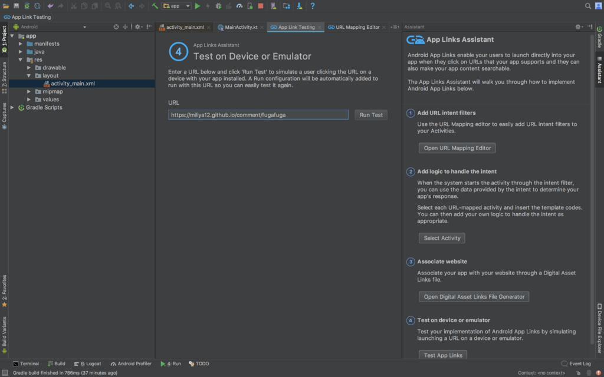Click the Attach debugger to process icon
The image size is (604, 377).
point(250,6)
